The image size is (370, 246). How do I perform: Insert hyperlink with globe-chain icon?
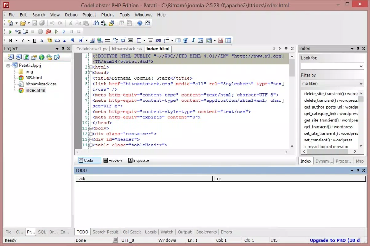[x=100, y=40]
